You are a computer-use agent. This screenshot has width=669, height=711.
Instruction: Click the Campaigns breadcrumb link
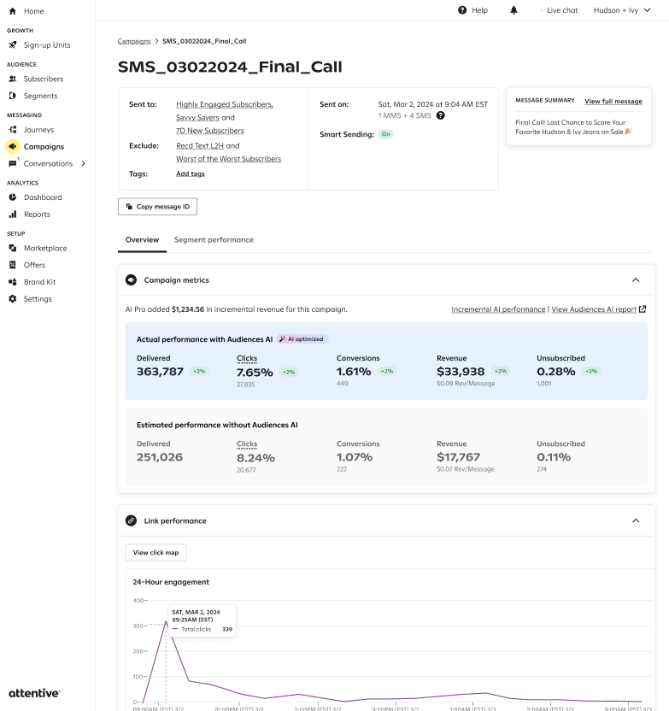(134, 41)
